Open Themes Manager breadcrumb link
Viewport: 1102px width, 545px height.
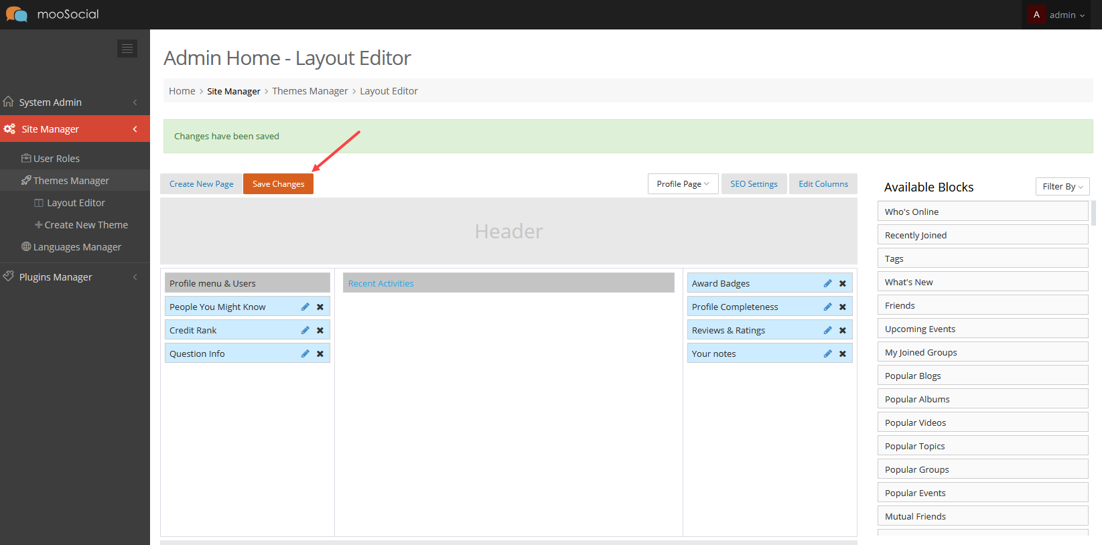(x=310, y=91)
